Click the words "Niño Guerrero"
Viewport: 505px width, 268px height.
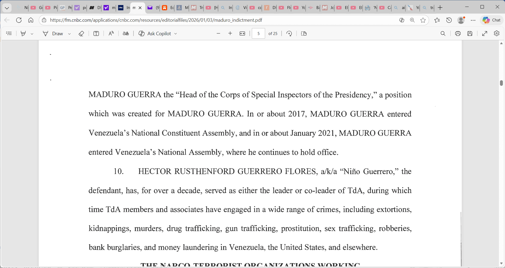click(368, 171)
